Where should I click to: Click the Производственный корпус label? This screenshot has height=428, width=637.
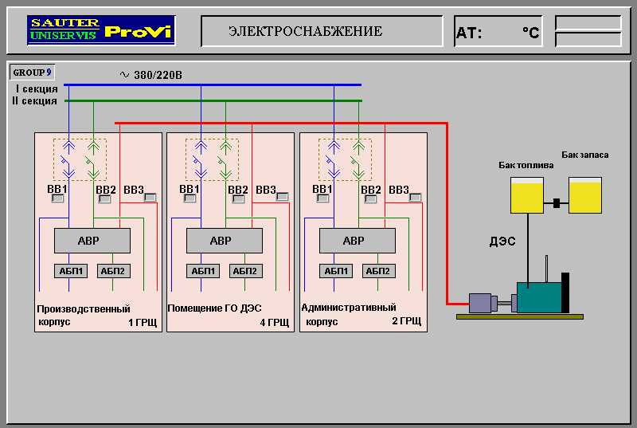click(84, 315)
